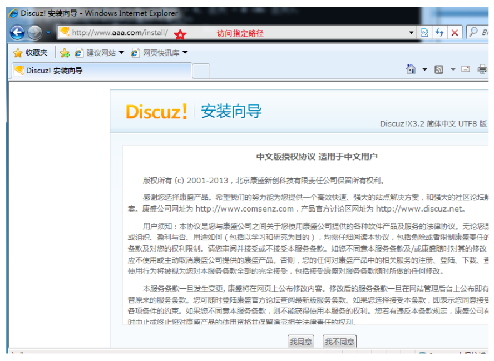Open the 收藏夹 favorites button

[x=30, y=53]
